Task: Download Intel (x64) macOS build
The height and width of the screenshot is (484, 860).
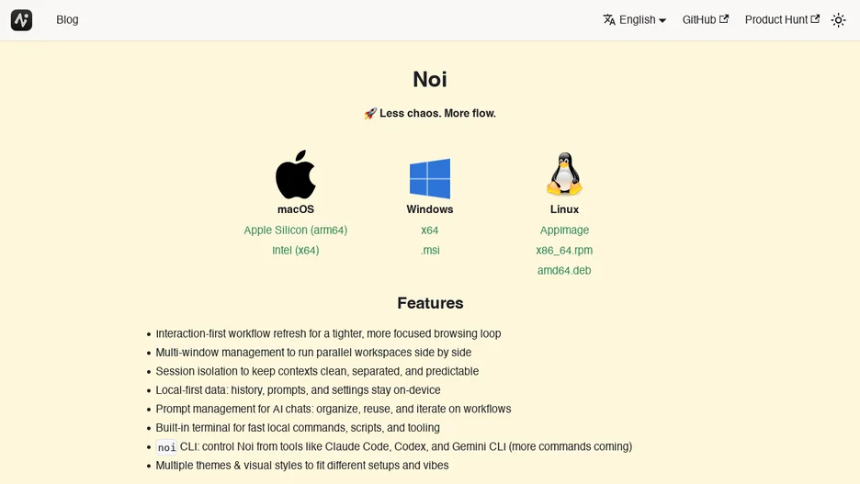Action: [296, 251]
